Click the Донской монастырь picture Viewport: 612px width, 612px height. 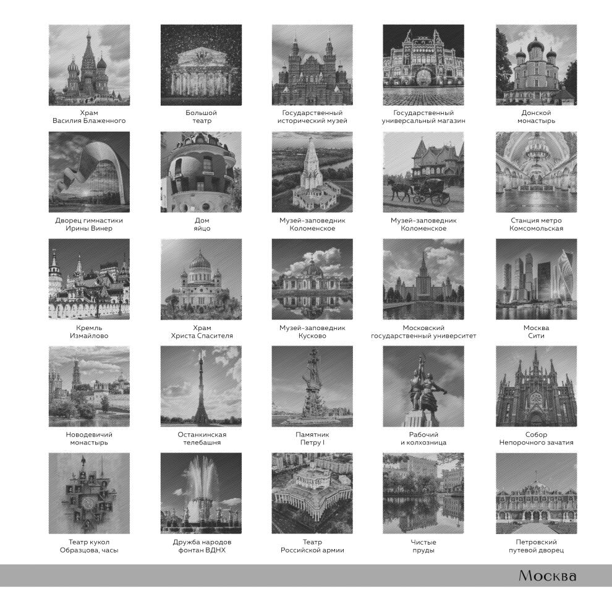[x=536, y=65]
